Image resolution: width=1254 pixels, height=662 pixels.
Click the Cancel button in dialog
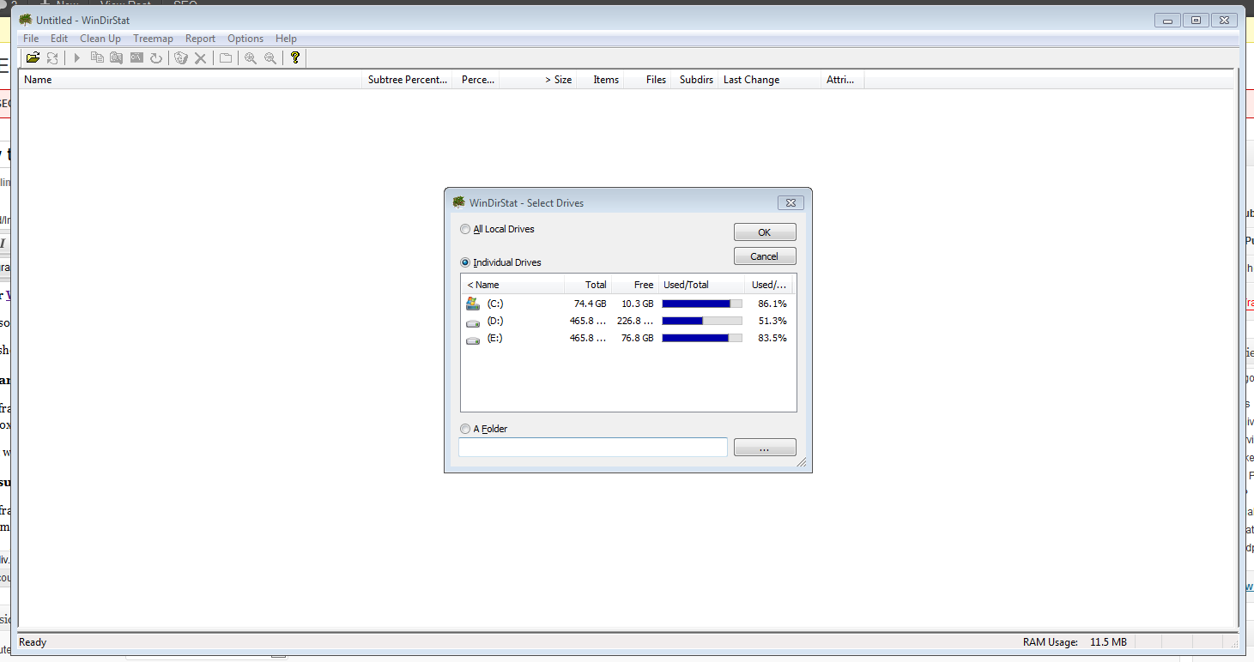765,256
